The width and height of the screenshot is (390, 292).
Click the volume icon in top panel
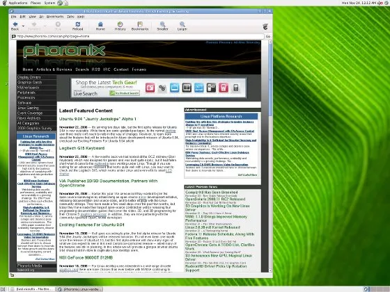[x=380, y=3]
